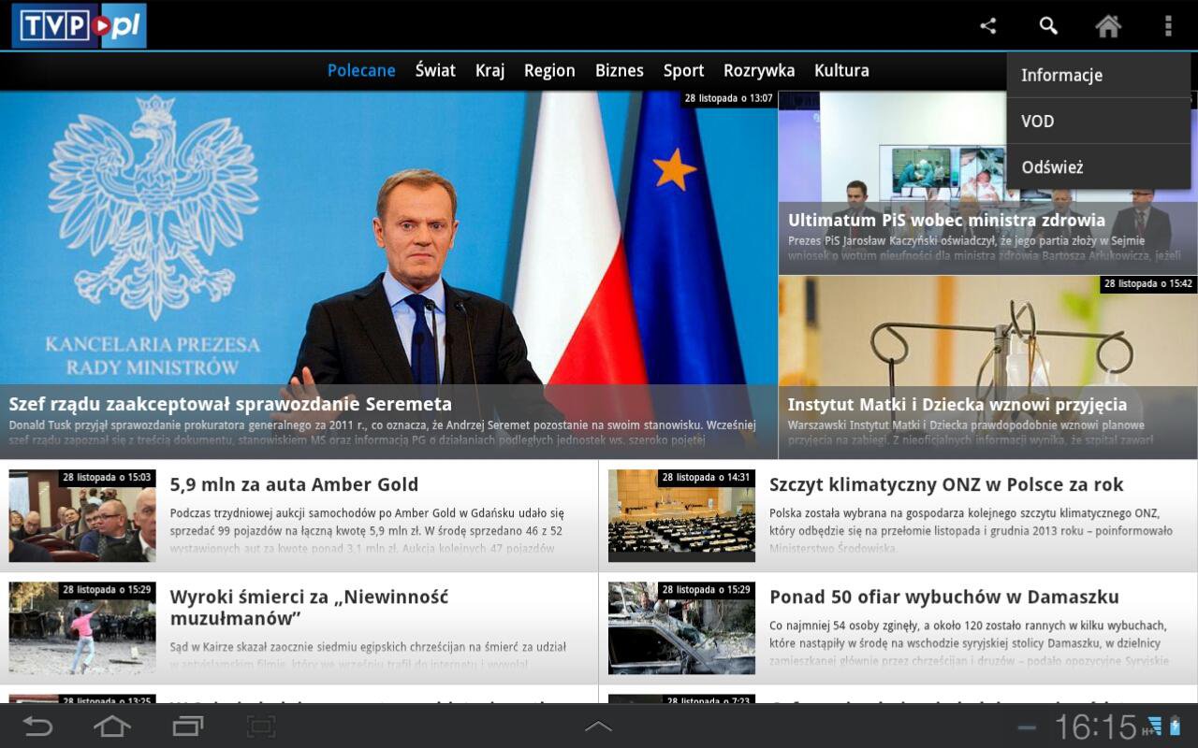The image size is (1198, 748).
Task: Tap Android back arrow button
Action: [x=37, y=726]
